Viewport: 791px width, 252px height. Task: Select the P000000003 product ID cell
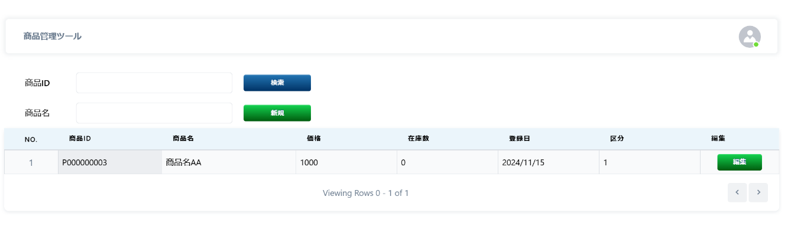pos(110,162)
